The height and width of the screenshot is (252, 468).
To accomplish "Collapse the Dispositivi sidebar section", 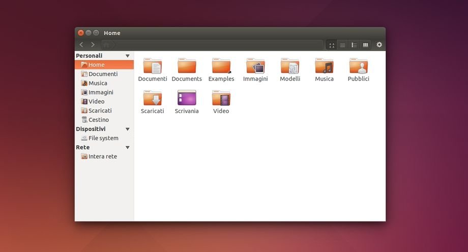I will [x=128, y=129].
